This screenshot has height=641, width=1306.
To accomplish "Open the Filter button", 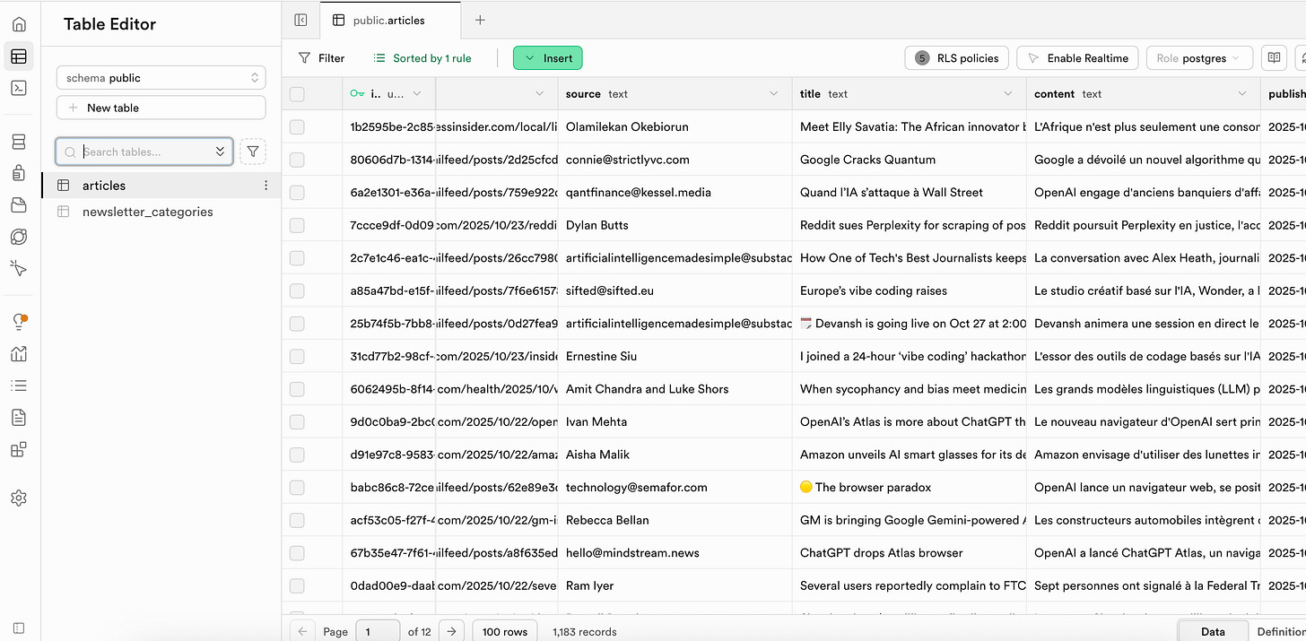I will pos(321,58).
